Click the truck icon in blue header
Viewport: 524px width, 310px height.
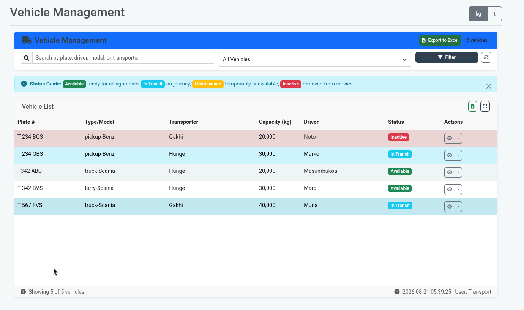tap(27, 40)
